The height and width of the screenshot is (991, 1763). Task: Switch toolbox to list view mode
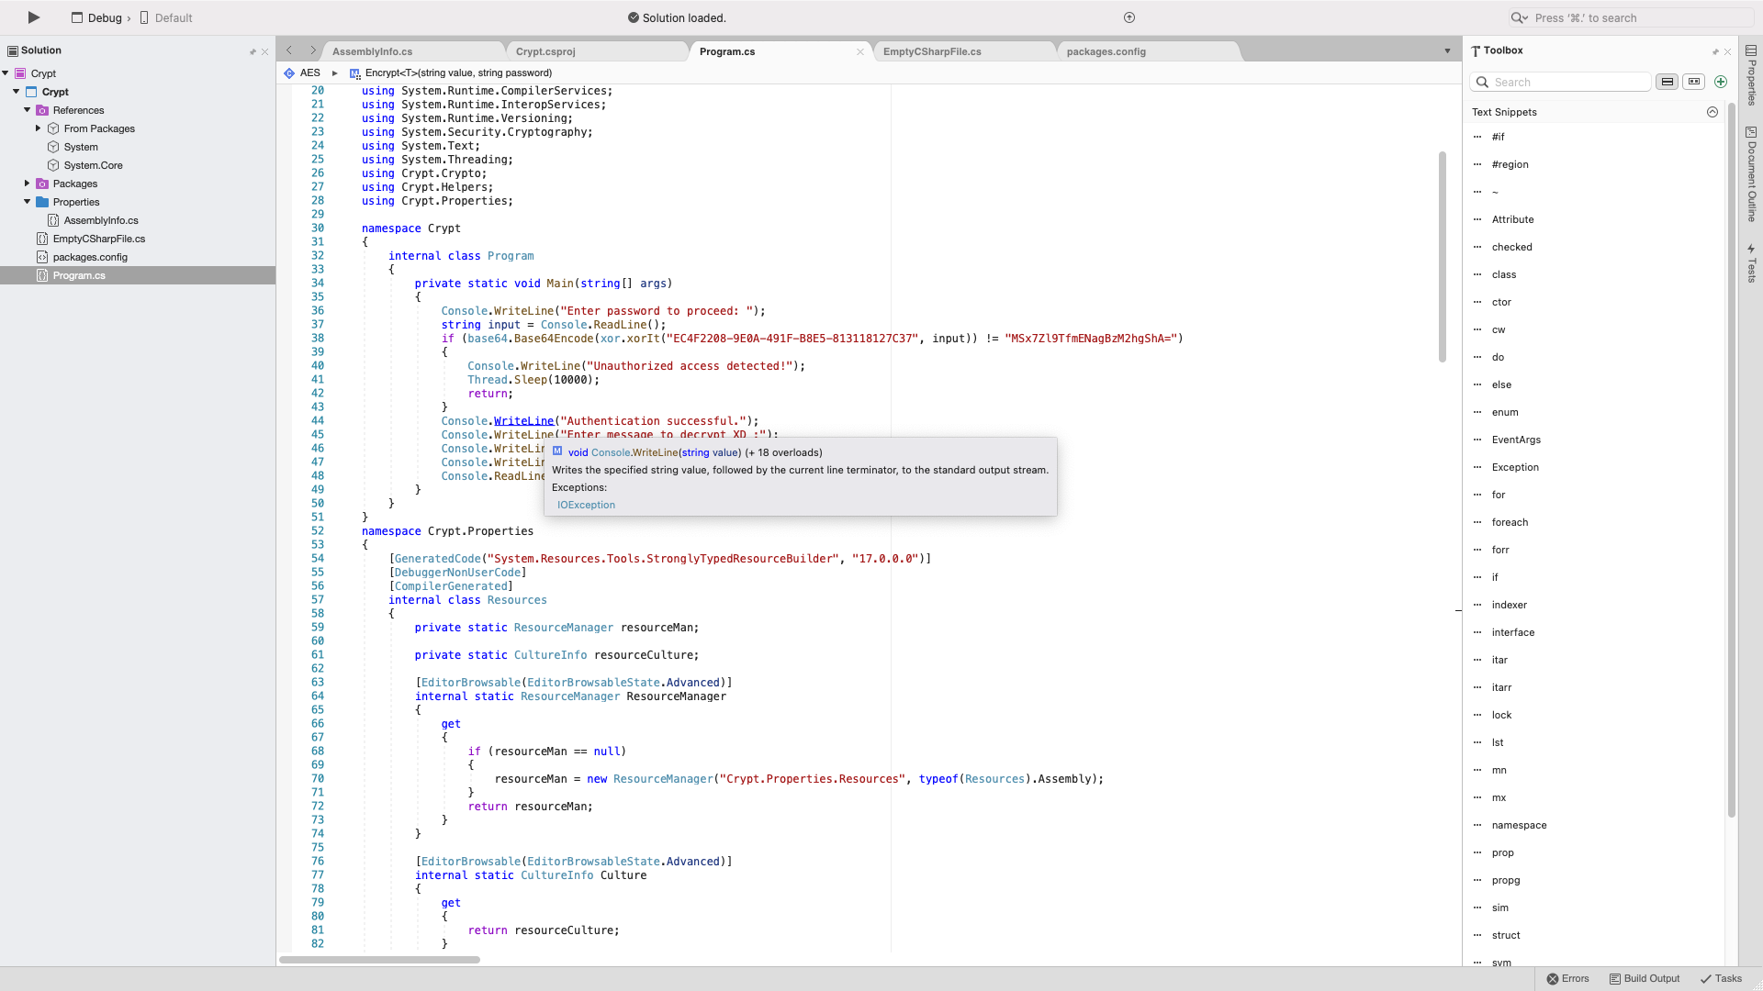tap(1668, 82)
